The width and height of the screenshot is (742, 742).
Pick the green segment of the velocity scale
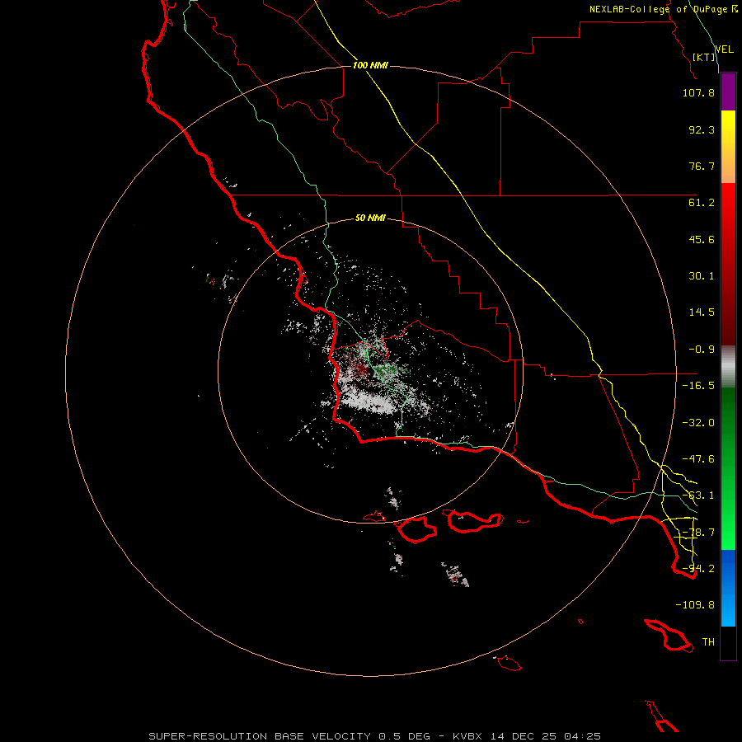728,468
